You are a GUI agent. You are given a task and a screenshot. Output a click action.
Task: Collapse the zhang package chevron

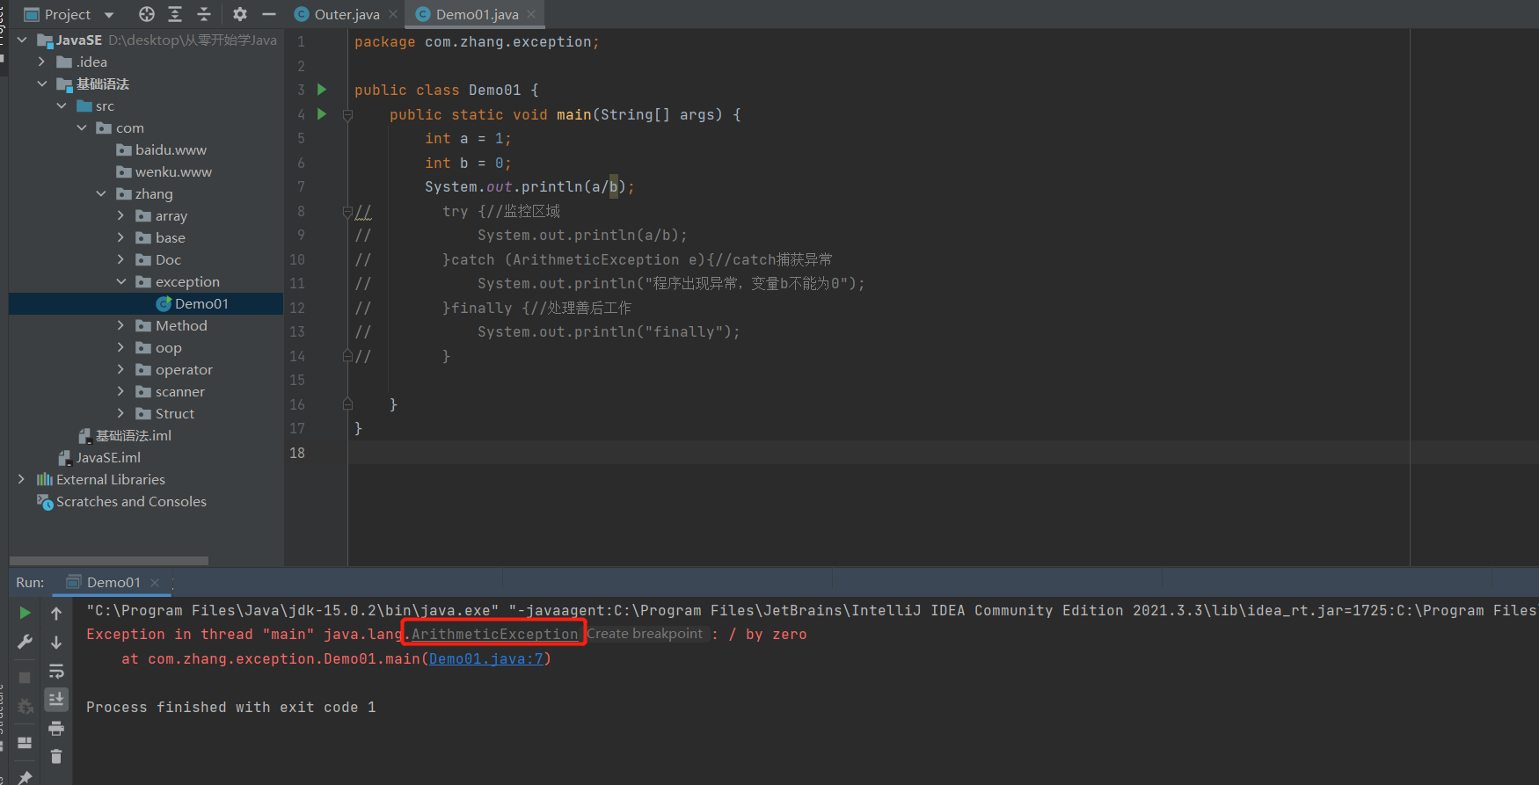click(101, 193)
